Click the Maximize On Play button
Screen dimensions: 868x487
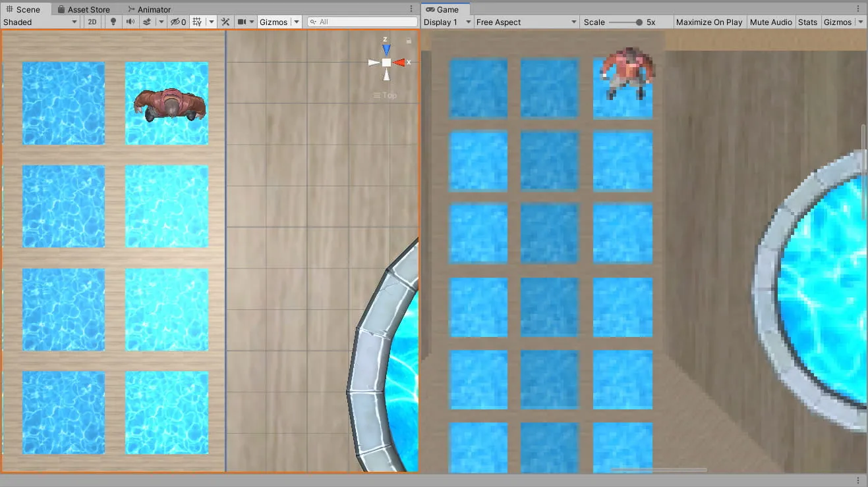coord(709,22)
